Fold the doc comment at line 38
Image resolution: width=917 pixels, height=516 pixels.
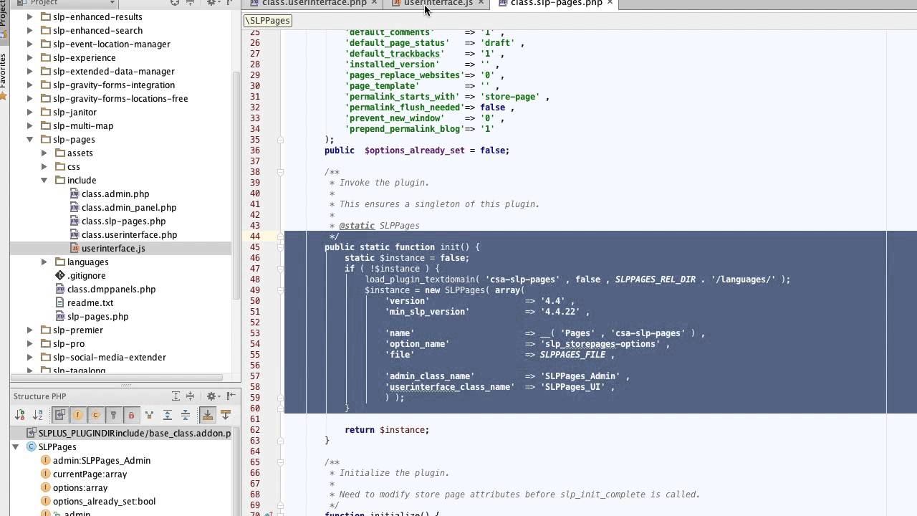coord(280,172)
